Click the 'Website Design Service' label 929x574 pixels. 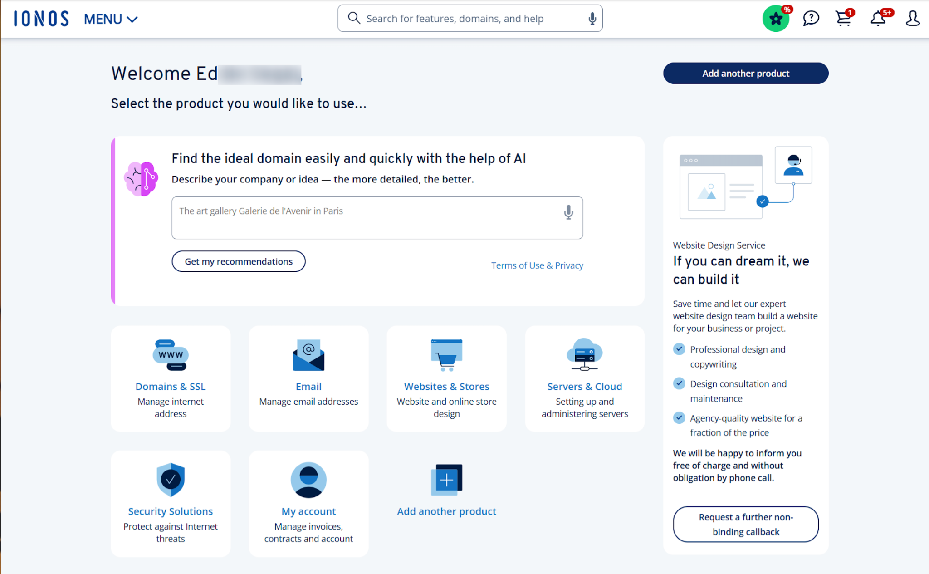(x=719, y=245)
